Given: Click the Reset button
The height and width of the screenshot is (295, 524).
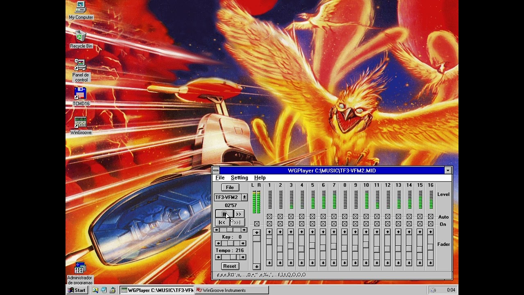Looking at the screenshot, I should coord(230,266).
